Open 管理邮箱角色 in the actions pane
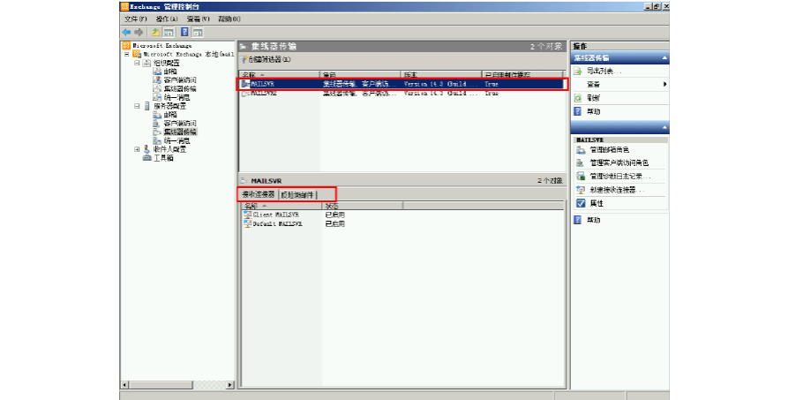The width and height of the screenshot is (788, 400). 611,150
